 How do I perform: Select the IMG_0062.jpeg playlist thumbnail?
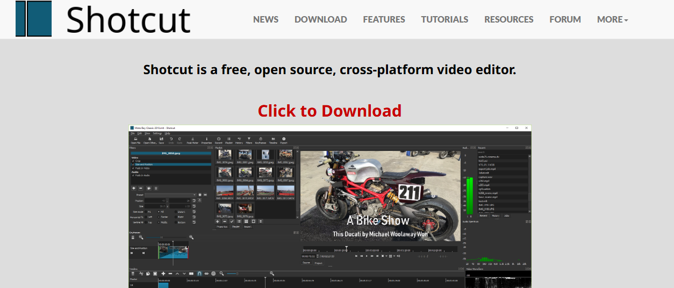[285, 158]
